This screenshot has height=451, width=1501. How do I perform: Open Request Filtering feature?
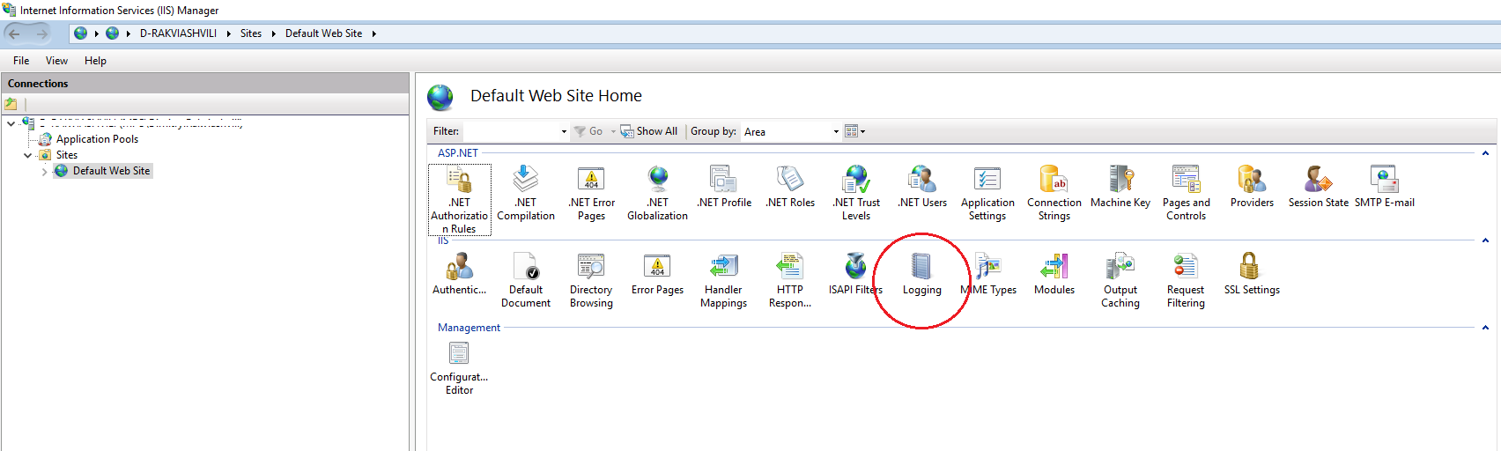(1186, 280)
